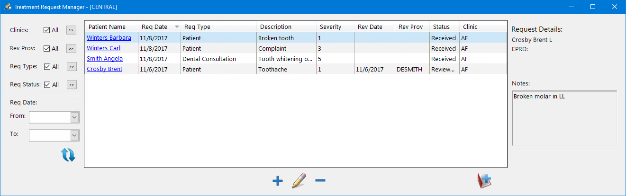Click the app icon in title bar
Screen dimensions: 626x196
click(x=8, y=7)
